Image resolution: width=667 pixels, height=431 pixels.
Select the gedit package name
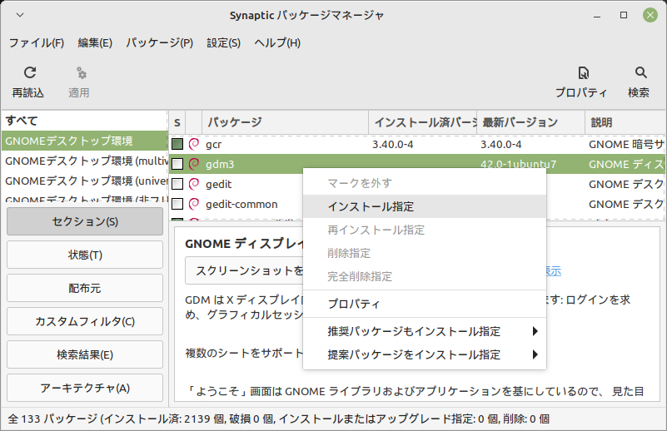pos(219,184)
